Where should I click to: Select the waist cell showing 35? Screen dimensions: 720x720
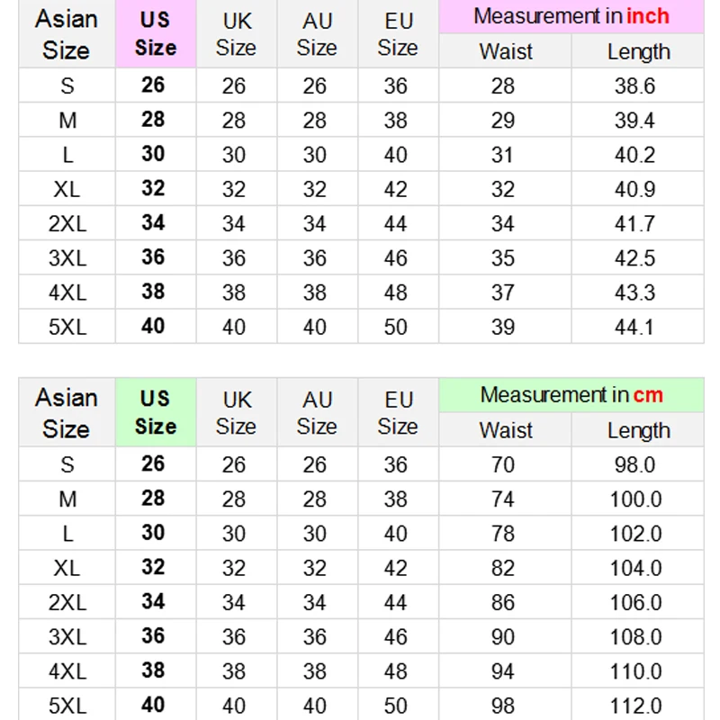coord(505,257)
